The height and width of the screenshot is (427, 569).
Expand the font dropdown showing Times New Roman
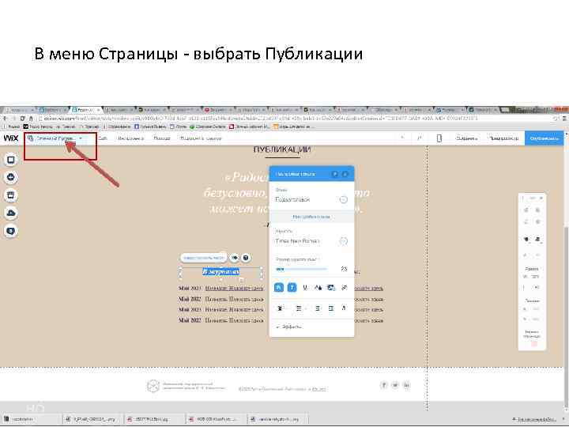coord(343,241)
